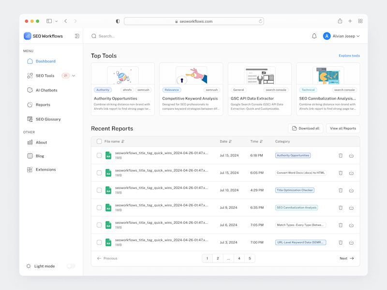Screen dimensions: 387x290
Task: Click the Explore tools link
Action: click(349, 56)
